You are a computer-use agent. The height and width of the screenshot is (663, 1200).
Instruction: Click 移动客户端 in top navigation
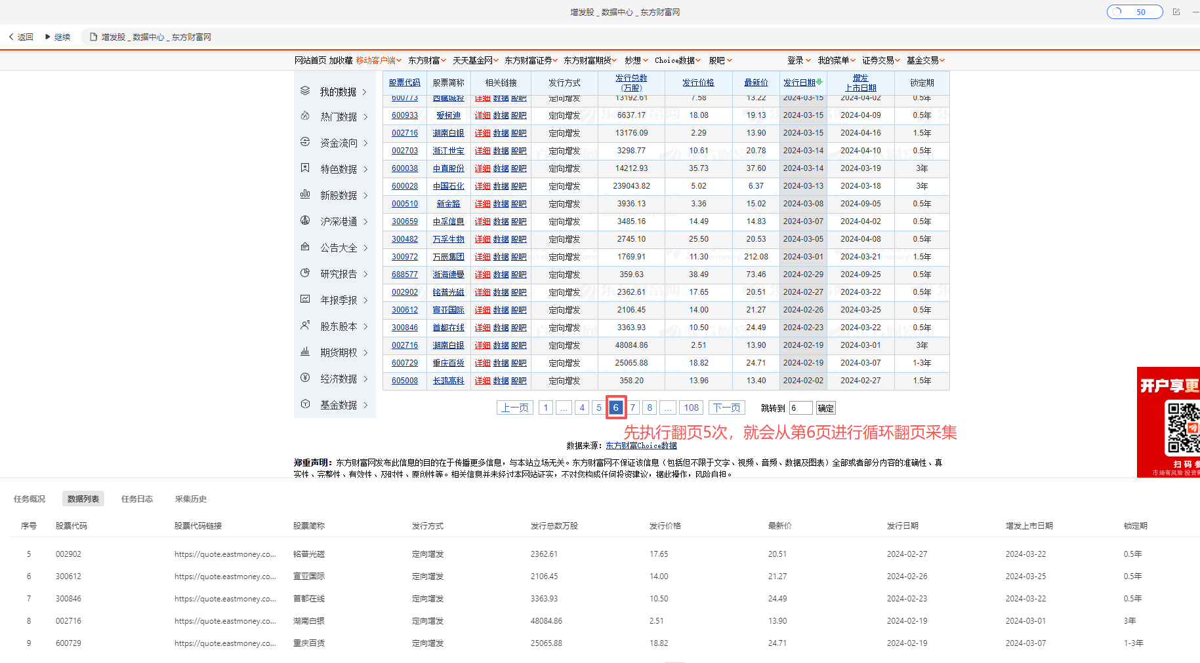pos(379,60)
